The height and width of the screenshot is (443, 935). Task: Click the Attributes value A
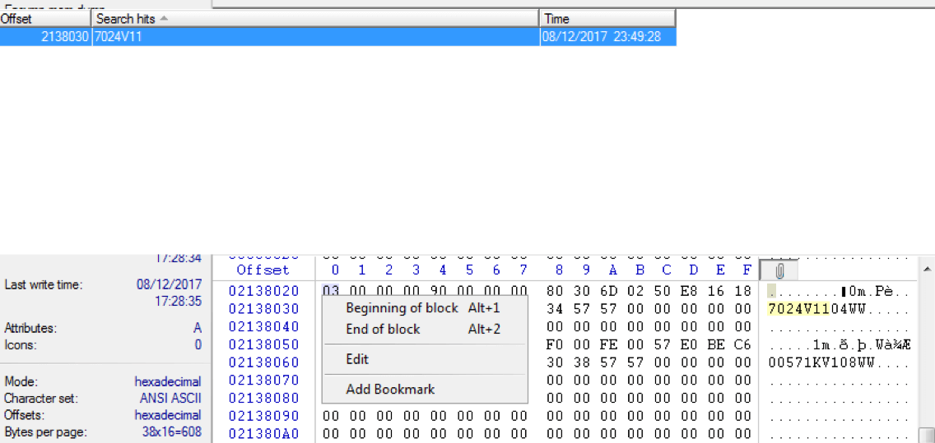coord(198,328)
